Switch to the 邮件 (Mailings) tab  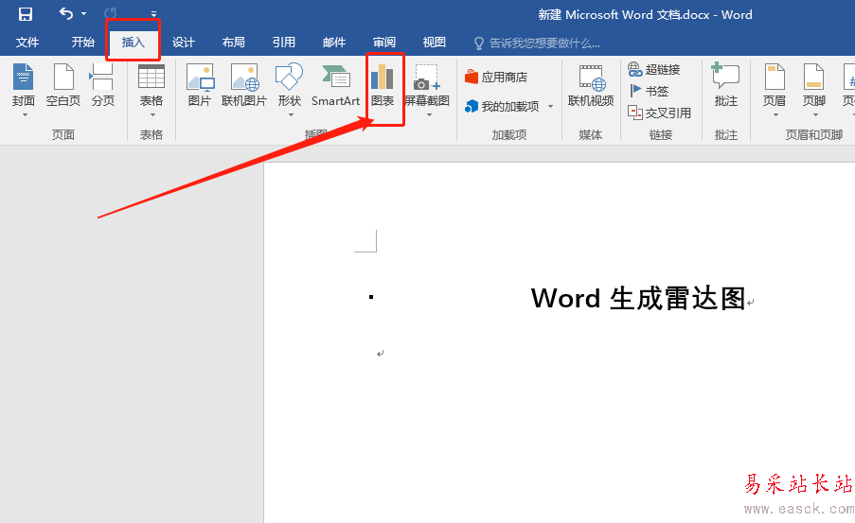(x=333, y=42)
